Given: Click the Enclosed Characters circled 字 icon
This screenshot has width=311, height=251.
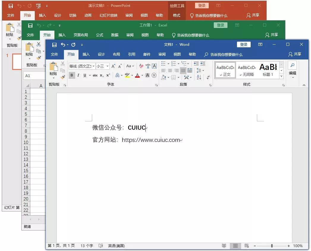Looking at the screenshot, I should click(154, 75).
